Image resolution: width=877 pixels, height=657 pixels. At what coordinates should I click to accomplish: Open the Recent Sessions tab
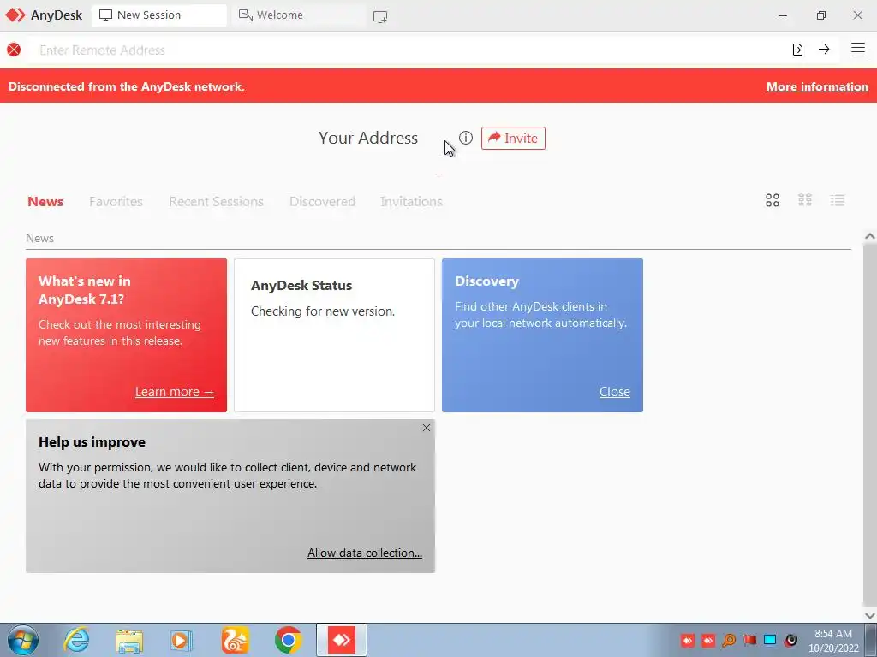point(216,201)
